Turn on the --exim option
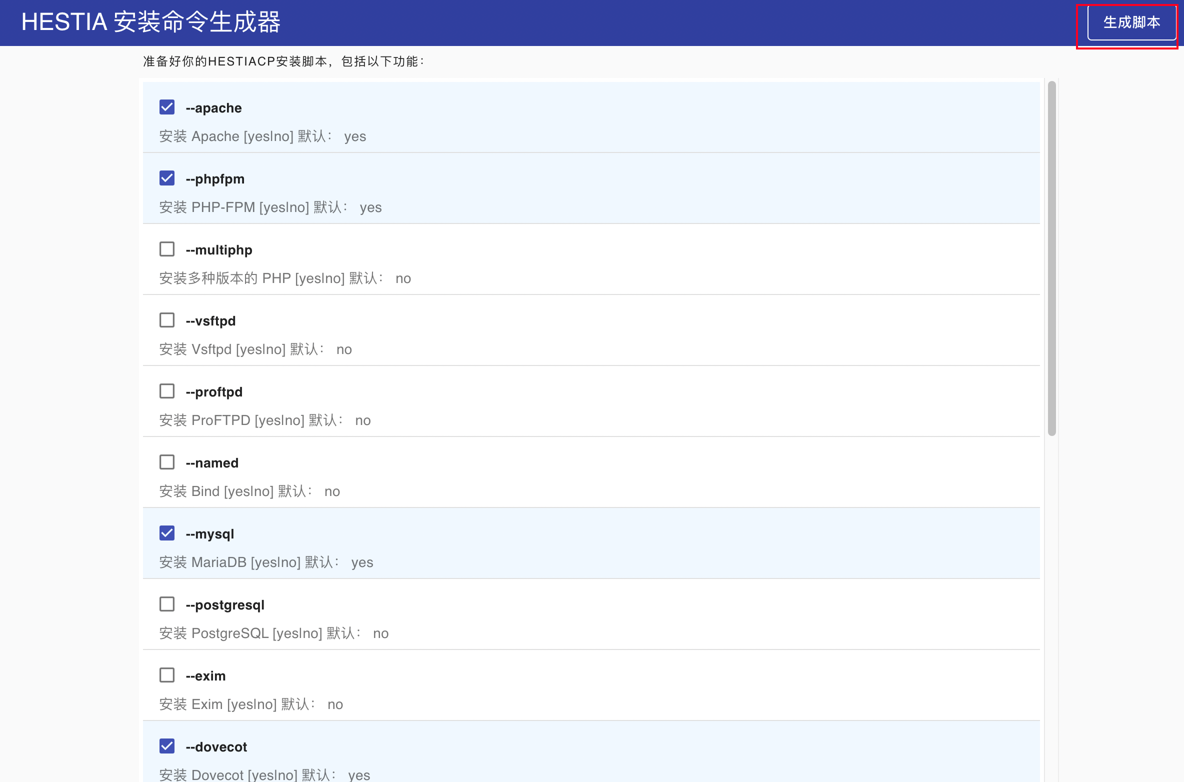Image resolution: width=1184 pixels, height=782 pixels. click(167, 675)
